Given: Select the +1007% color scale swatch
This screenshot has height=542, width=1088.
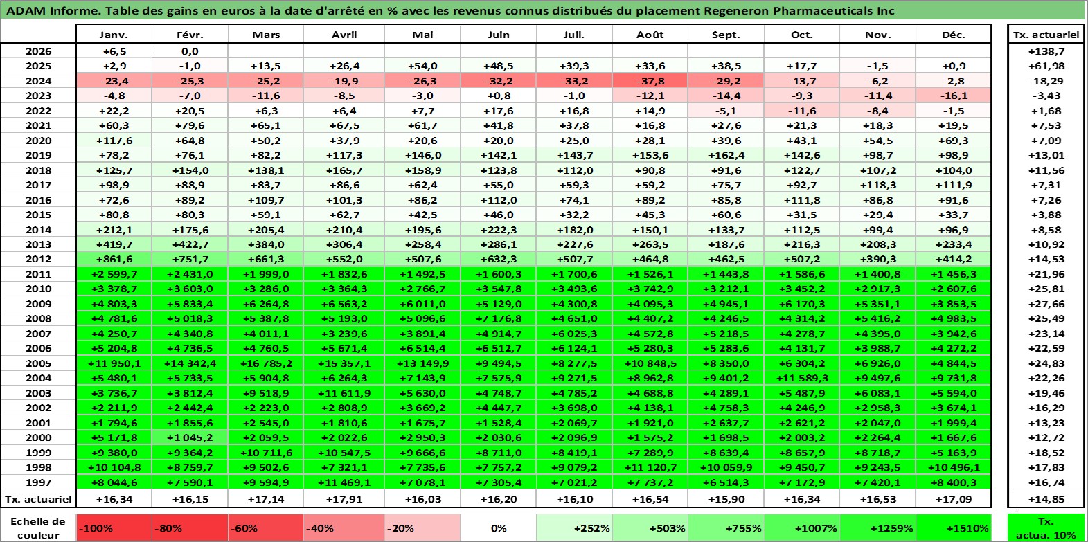Looking at the screenshot, I should 801,527.
